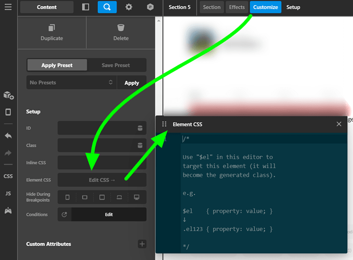Screen dimensions: 353x260
Task: Open dynamic content picker for ID field
Action: [140, 128]
